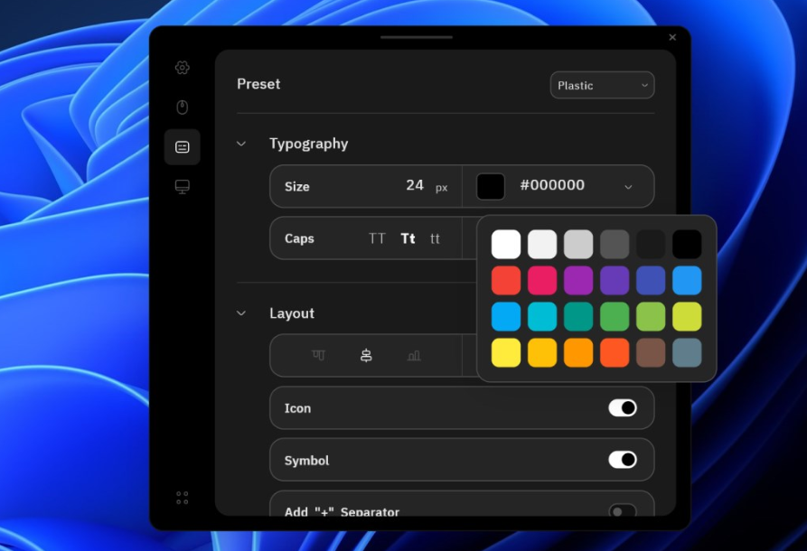Turn off the Icon toggle

pos(623,408)
